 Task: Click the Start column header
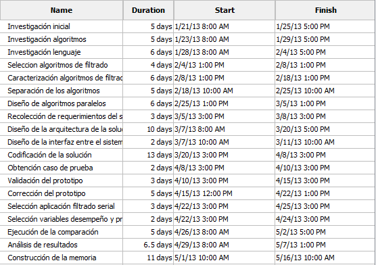pyautogui.click(x=225, y=10)
